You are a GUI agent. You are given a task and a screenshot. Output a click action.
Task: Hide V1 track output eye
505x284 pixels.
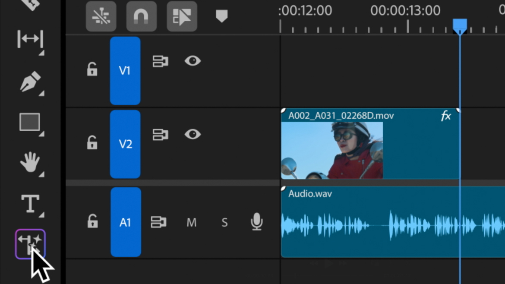[x=193, y=61]
